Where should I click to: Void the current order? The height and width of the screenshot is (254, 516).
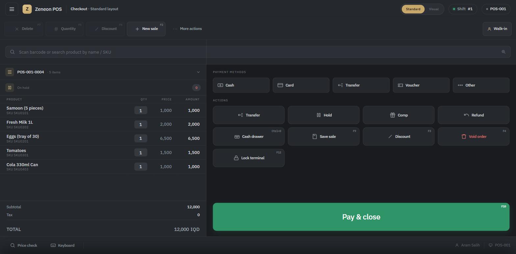tap(474, 137)
